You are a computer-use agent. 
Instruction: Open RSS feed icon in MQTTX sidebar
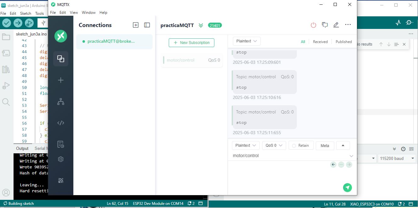(x=61, y=180)
